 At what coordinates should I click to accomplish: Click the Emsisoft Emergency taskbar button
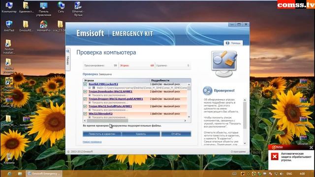coord(44,174)
